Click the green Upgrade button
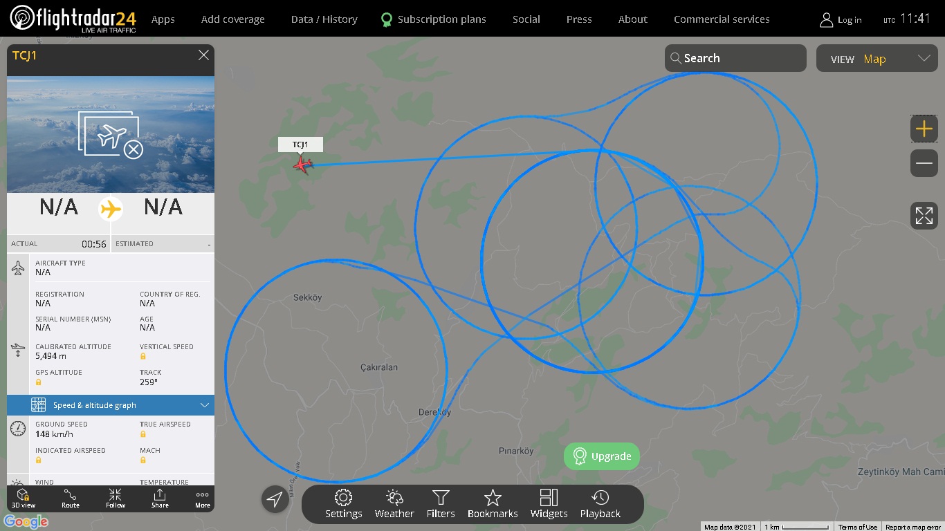This screenshot has height=531, width=945. pyautogui.click(x=602, y=456)
